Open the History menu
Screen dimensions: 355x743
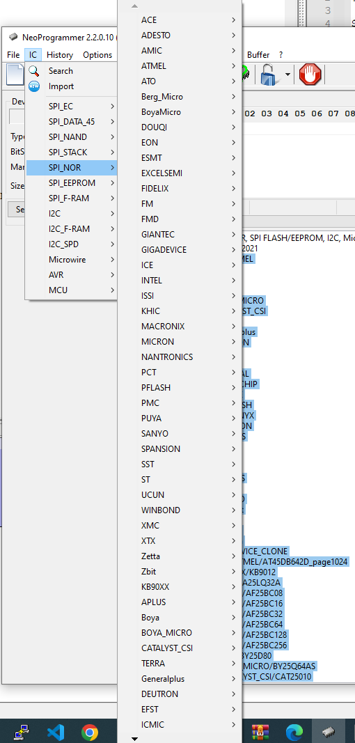(x=60, y=55)
